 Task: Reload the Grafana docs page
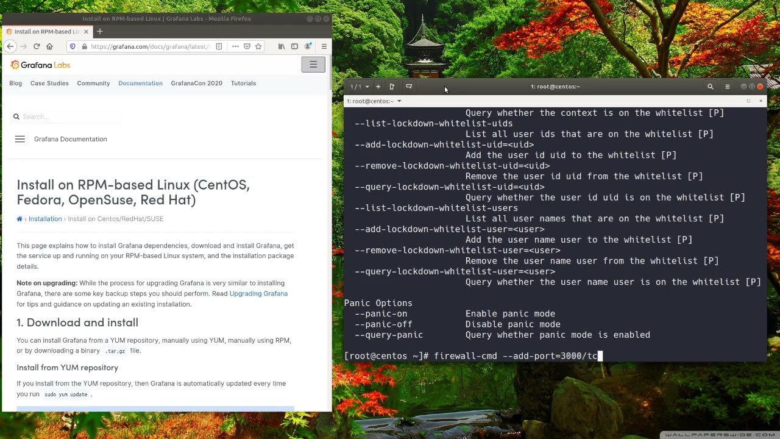pyautogui.click(x=37, y=46)
